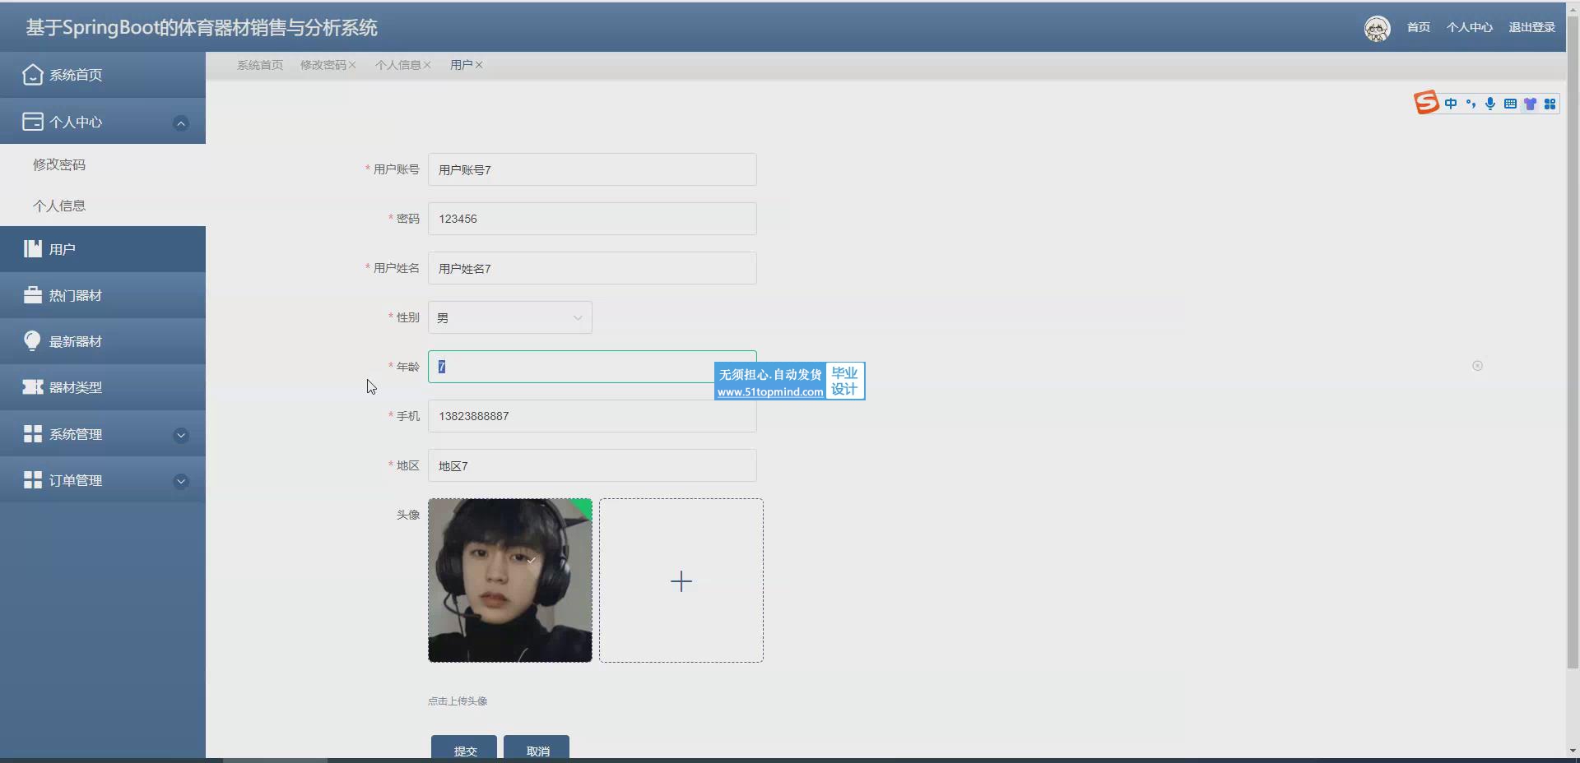Click the 取消 cancel button
The image size is (1580, 763).
click(x=537, y=749)
